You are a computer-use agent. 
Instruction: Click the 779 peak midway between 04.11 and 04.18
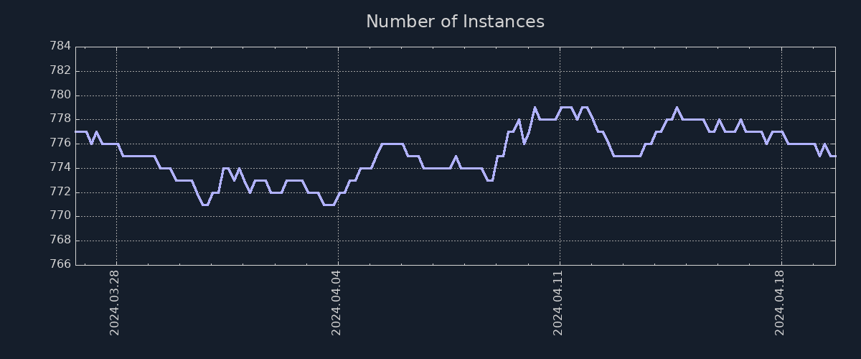[677, 108]
